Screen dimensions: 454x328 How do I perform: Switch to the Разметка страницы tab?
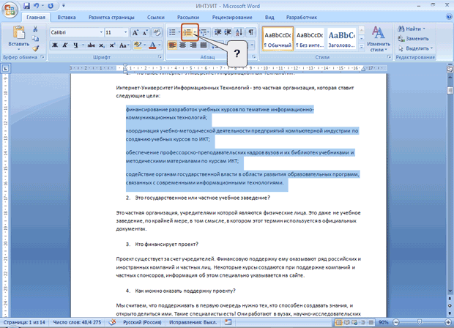click(x=111, y=18)
